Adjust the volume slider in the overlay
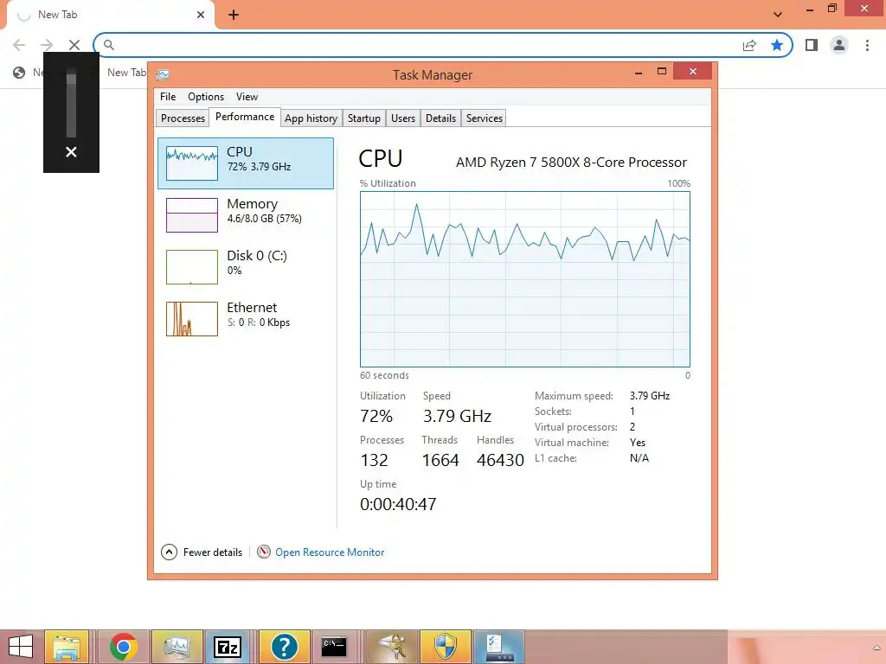 point(71,105)
